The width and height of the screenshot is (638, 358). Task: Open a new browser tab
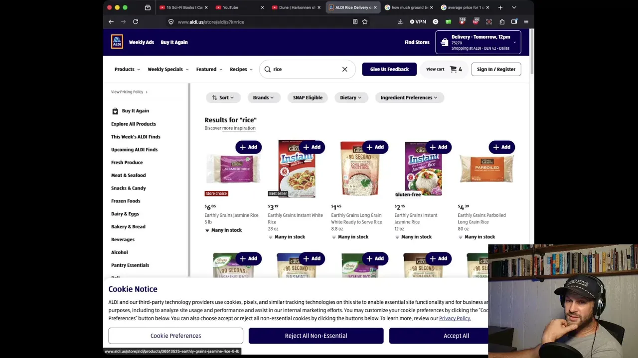point(500,7)
